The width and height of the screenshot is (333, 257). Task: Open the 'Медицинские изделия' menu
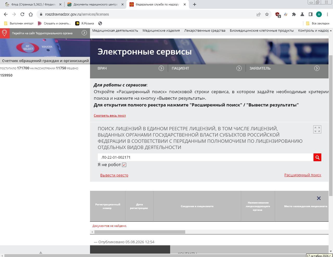pos(161,30)
